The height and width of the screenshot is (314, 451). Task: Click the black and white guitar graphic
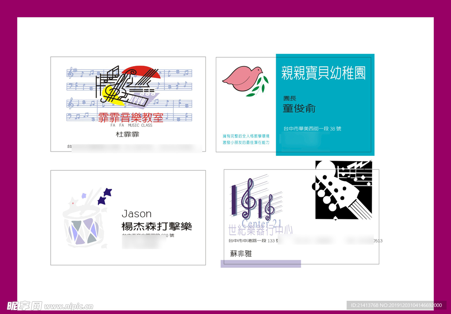click(344, 190)
